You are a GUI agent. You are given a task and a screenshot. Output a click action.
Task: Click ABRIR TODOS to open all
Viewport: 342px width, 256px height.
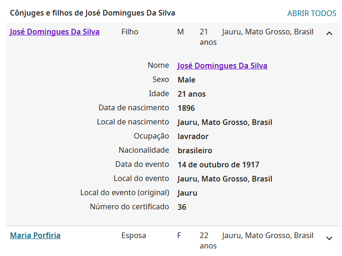311,13
